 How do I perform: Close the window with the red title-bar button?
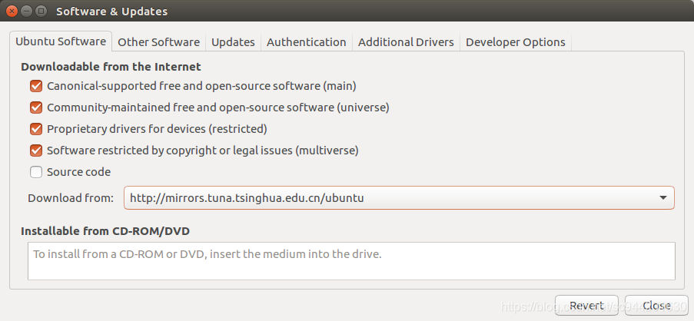click(12, 11)
